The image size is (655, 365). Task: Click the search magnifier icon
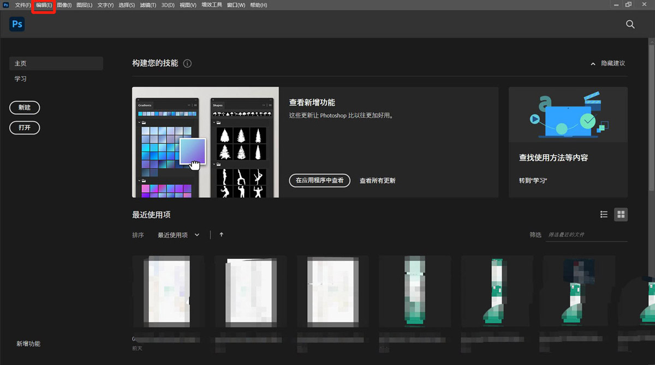630,25
